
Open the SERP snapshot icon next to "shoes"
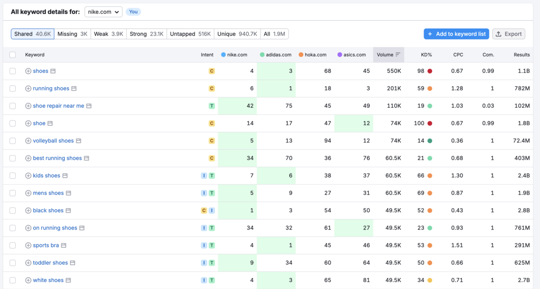[x=53, y=71]
